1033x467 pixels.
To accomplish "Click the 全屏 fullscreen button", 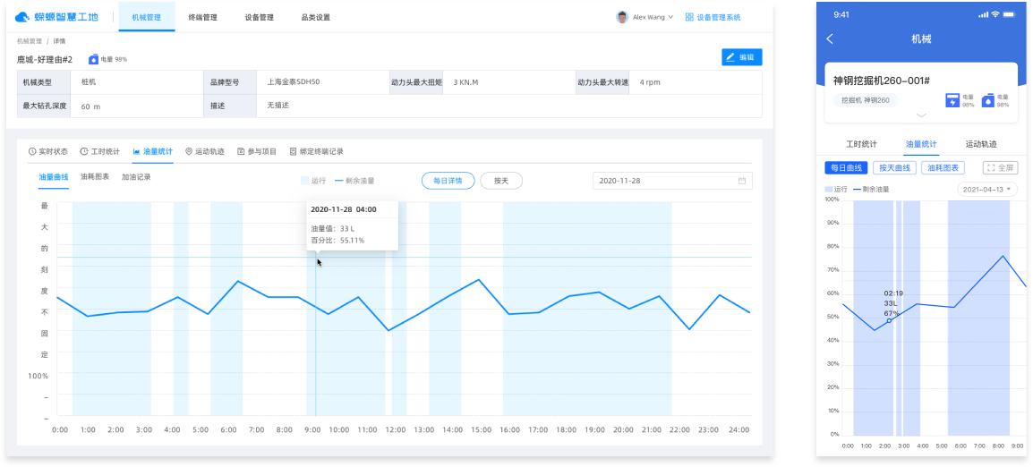I will click(1000, 167).
